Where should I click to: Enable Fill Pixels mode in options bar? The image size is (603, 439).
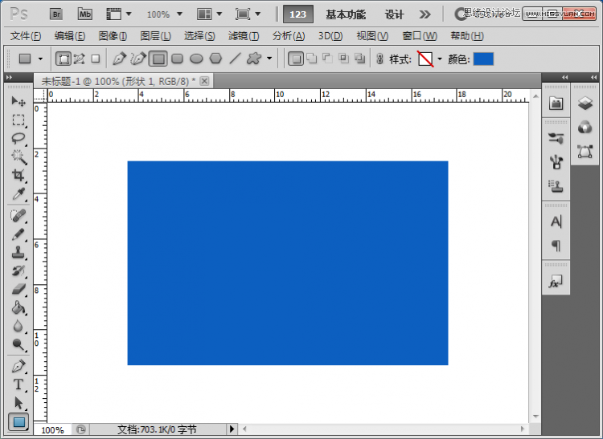click(96, 59)
